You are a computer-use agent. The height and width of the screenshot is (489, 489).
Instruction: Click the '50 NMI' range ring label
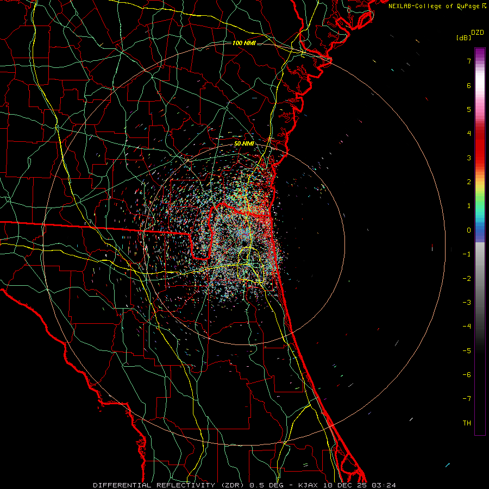pos(244,144)
